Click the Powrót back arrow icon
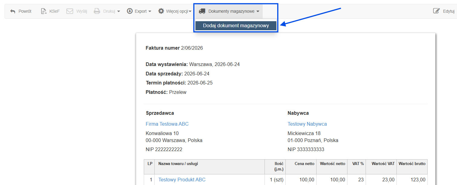Image resolution: width=457 pixels, height=185 pixels. 13,11
